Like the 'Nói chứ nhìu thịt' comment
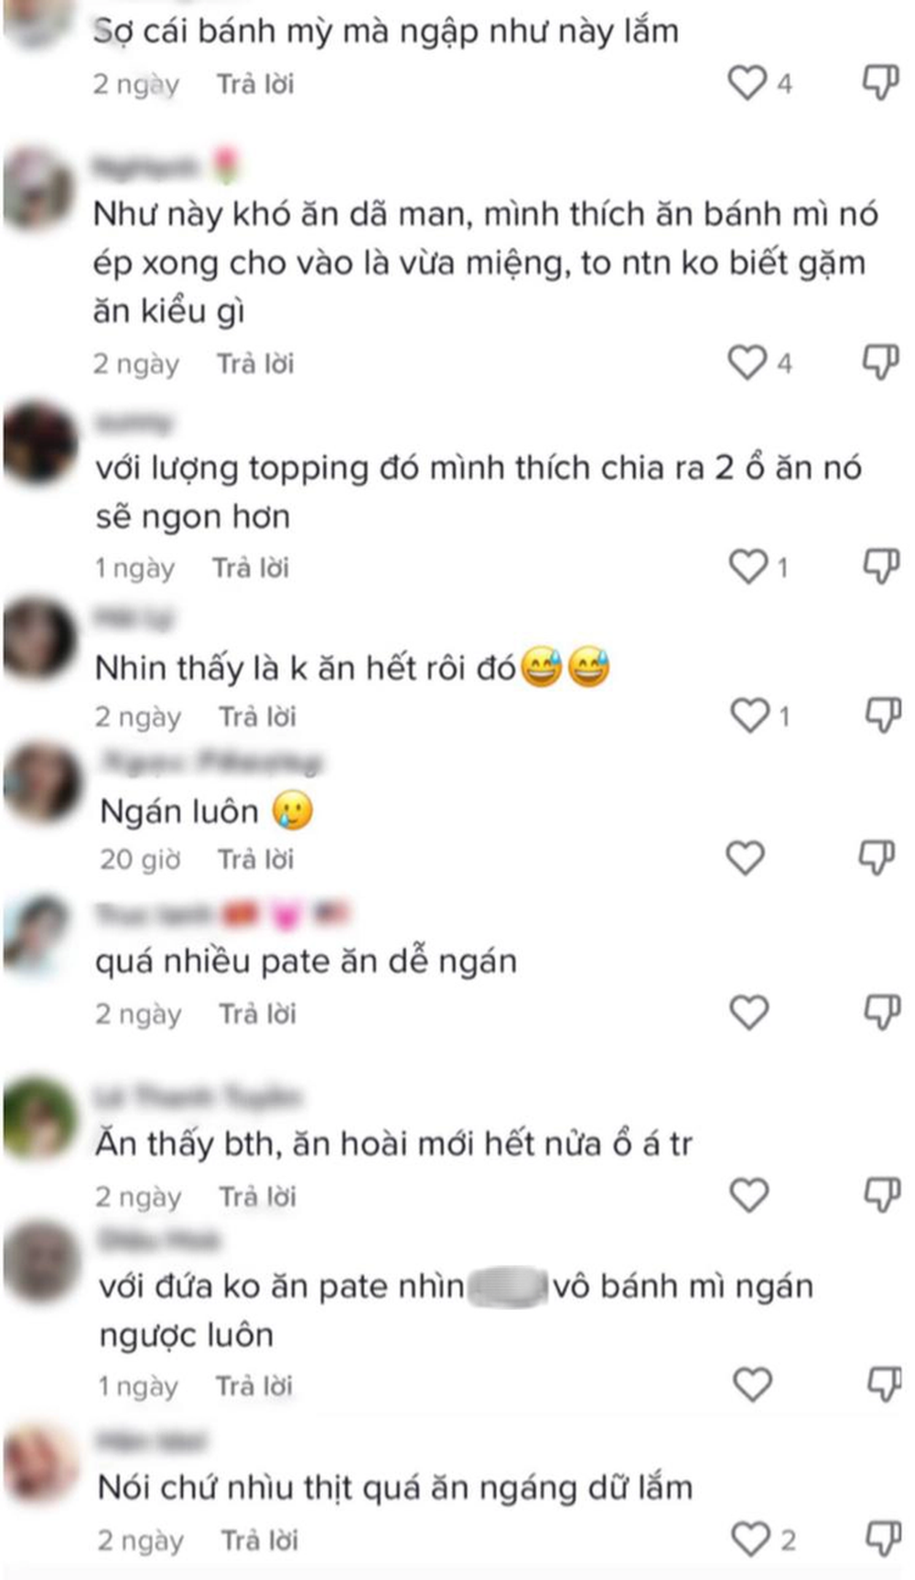This screenshot has height=1580, width=915. click(751, 1539)
